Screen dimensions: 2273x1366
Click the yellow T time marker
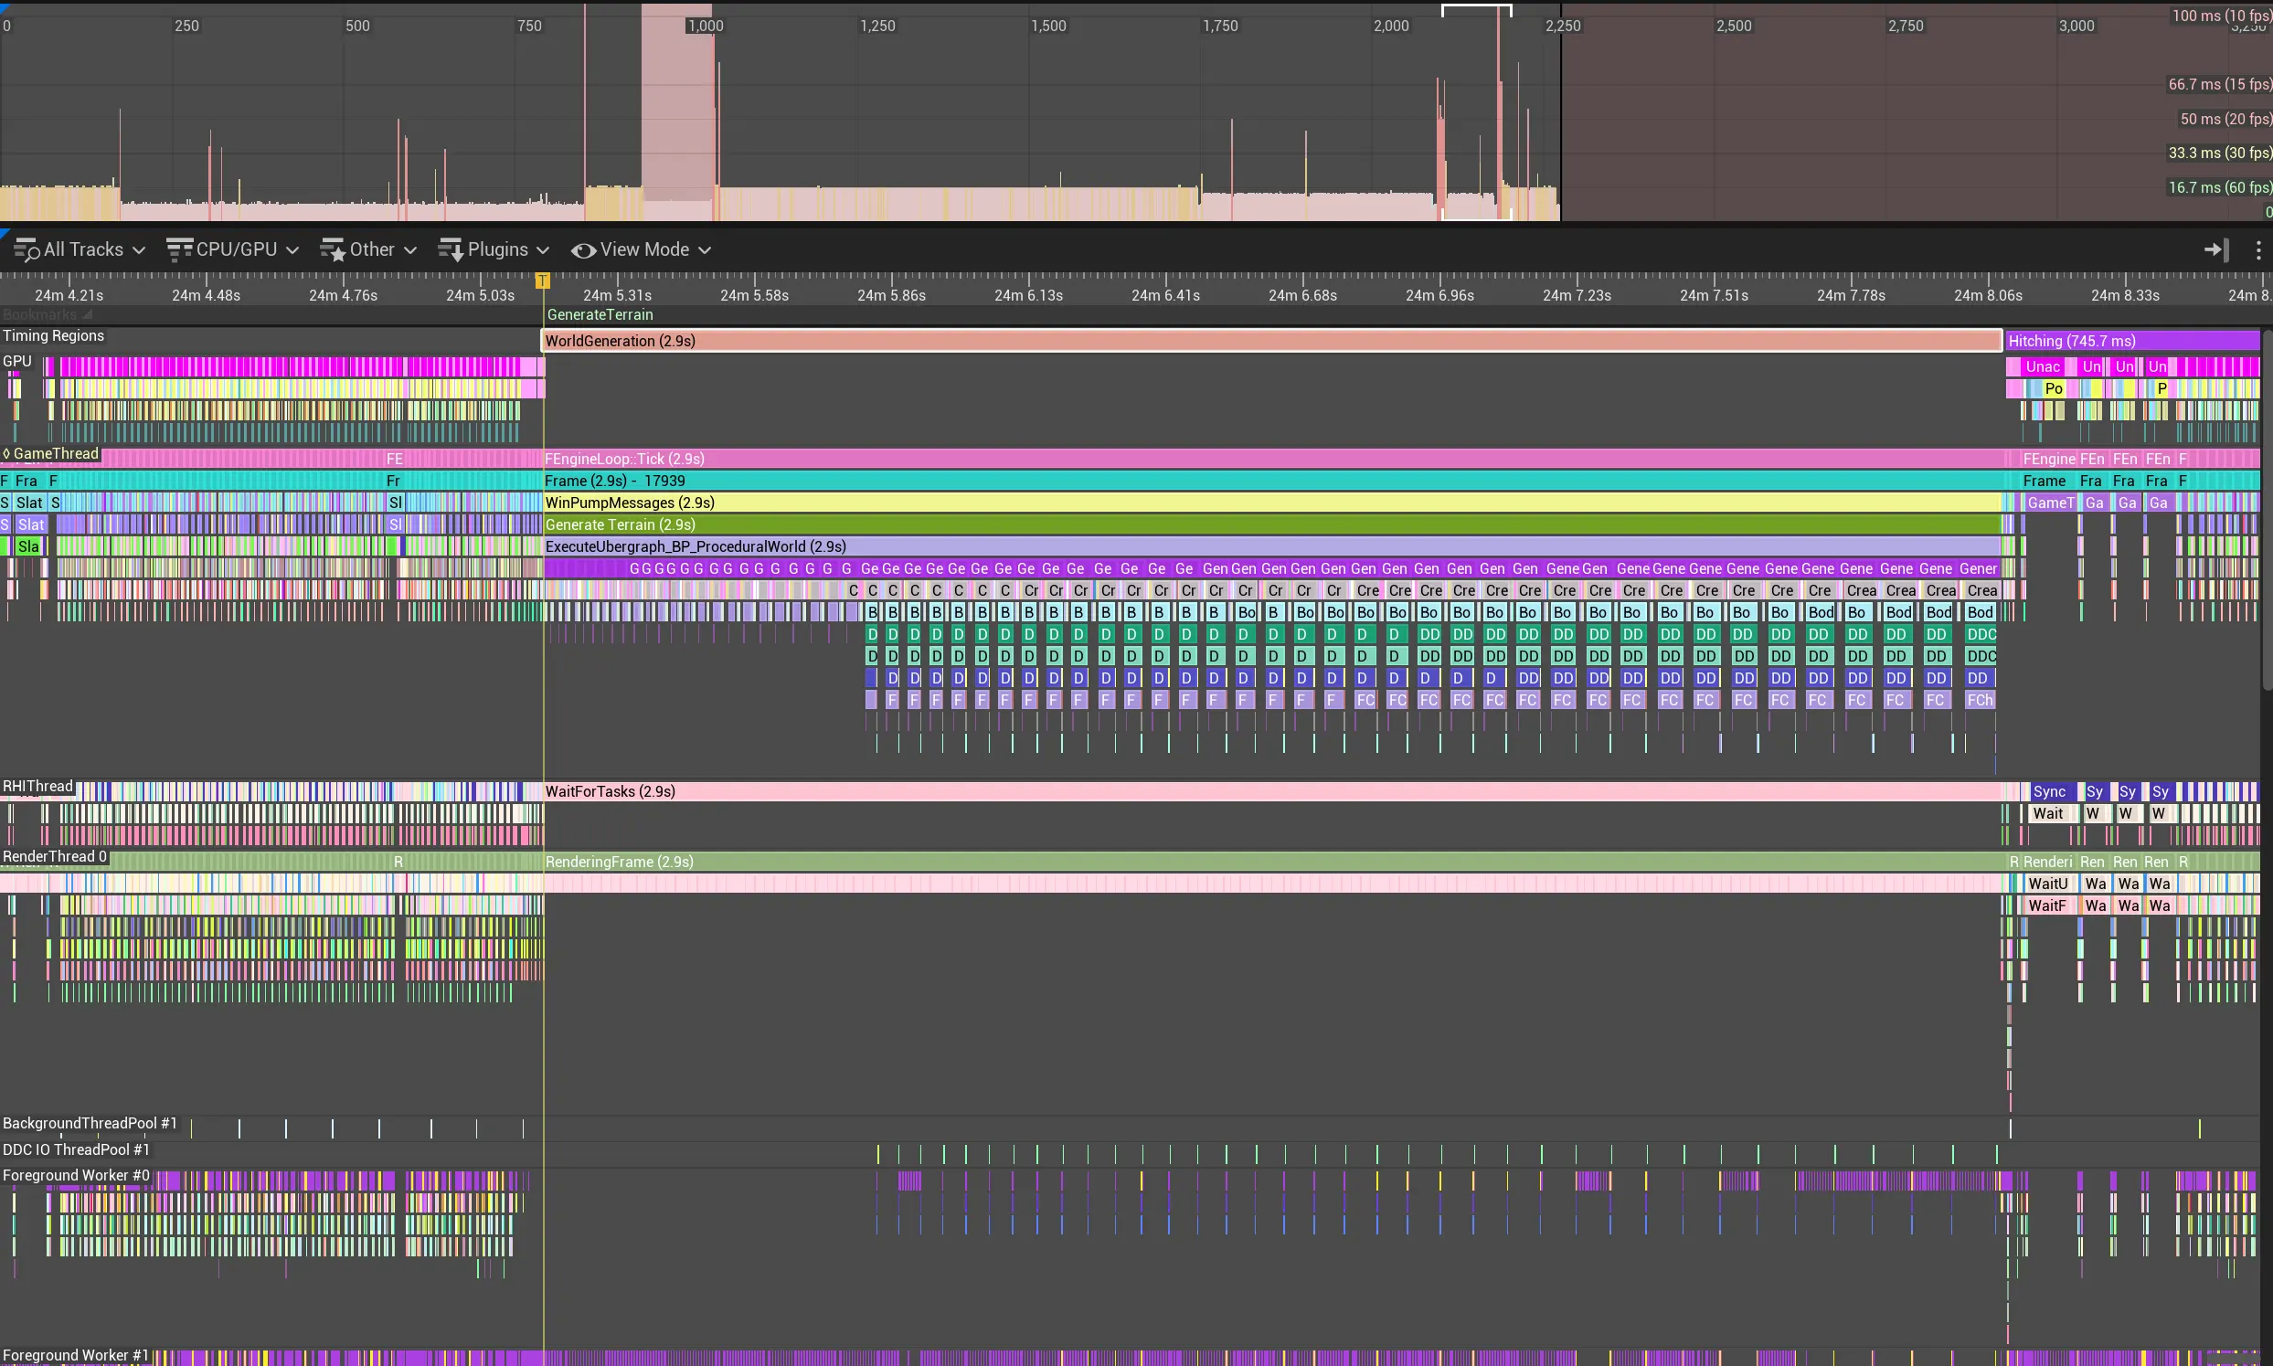(x=543, y=281)
